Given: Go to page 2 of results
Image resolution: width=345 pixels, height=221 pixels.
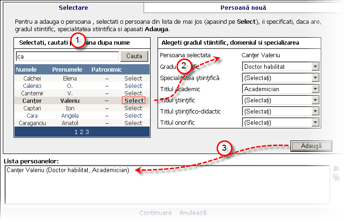Looking at the screenshot, I should pyautogui.click(x=81, y=132).
